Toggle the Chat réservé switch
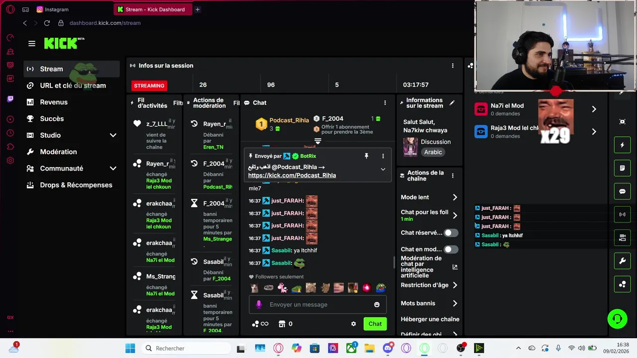The image size is (637, 358). click(451, 233)
